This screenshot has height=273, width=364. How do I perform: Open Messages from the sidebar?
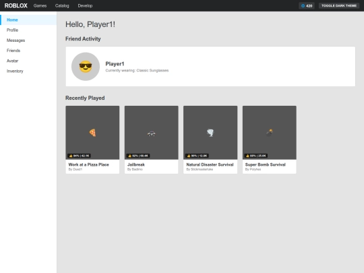click(x=28, y=40)
